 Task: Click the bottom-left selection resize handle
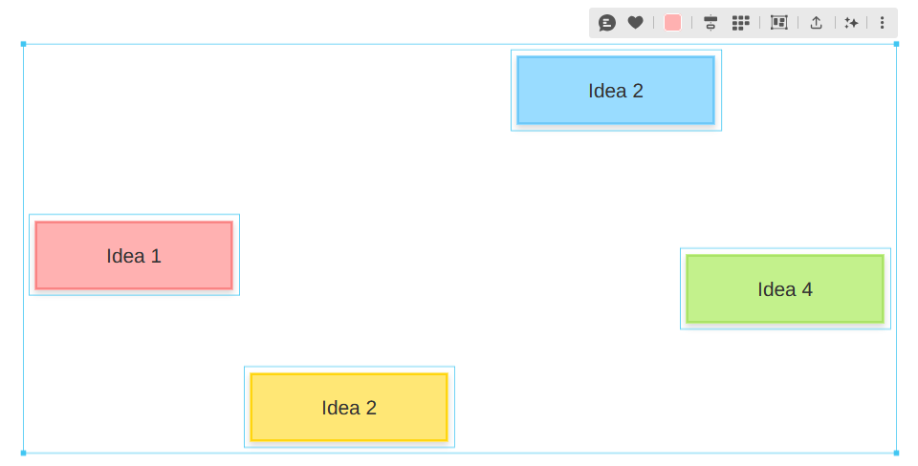pos(23,453)
